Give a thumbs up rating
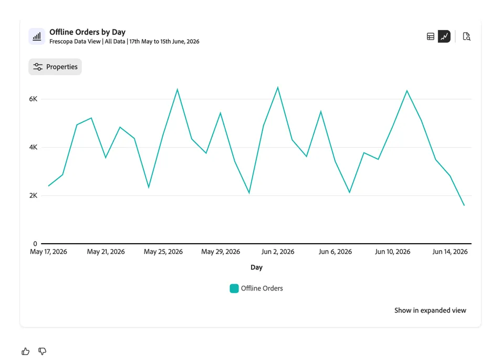 pyautogui.click(x=26, y=351)
